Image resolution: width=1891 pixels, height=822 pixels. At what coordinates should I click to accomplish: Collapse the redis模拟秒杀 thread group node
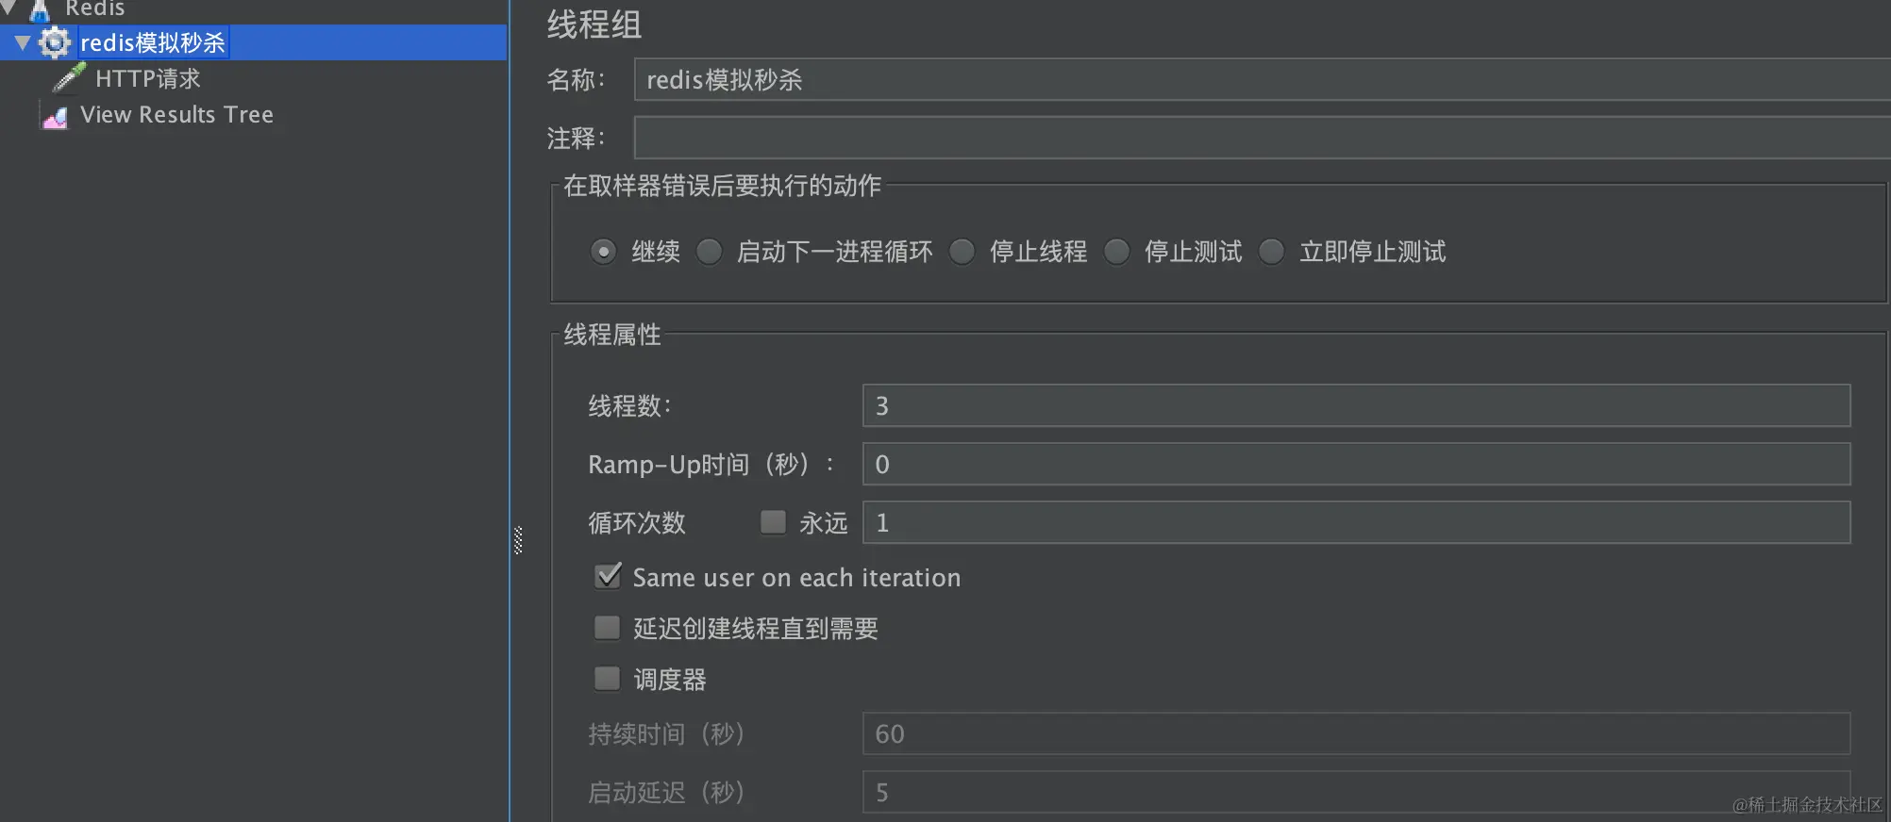pos(22,42)
